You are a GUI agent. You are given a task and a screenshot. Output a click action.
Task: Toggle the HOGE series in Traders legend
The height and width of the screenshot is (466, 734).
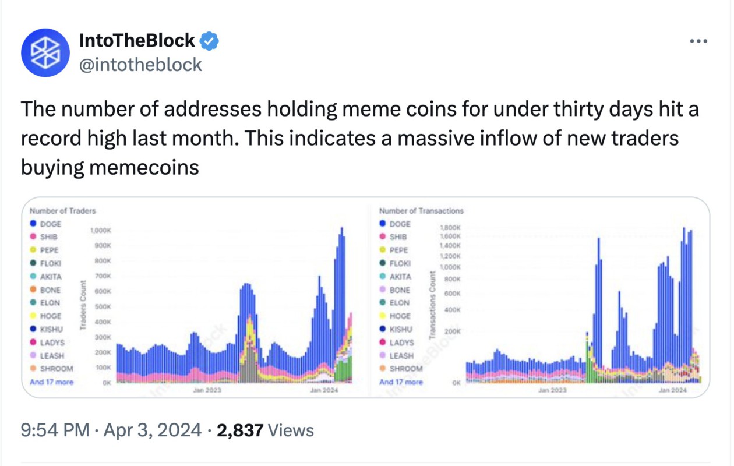click(50, 316)
